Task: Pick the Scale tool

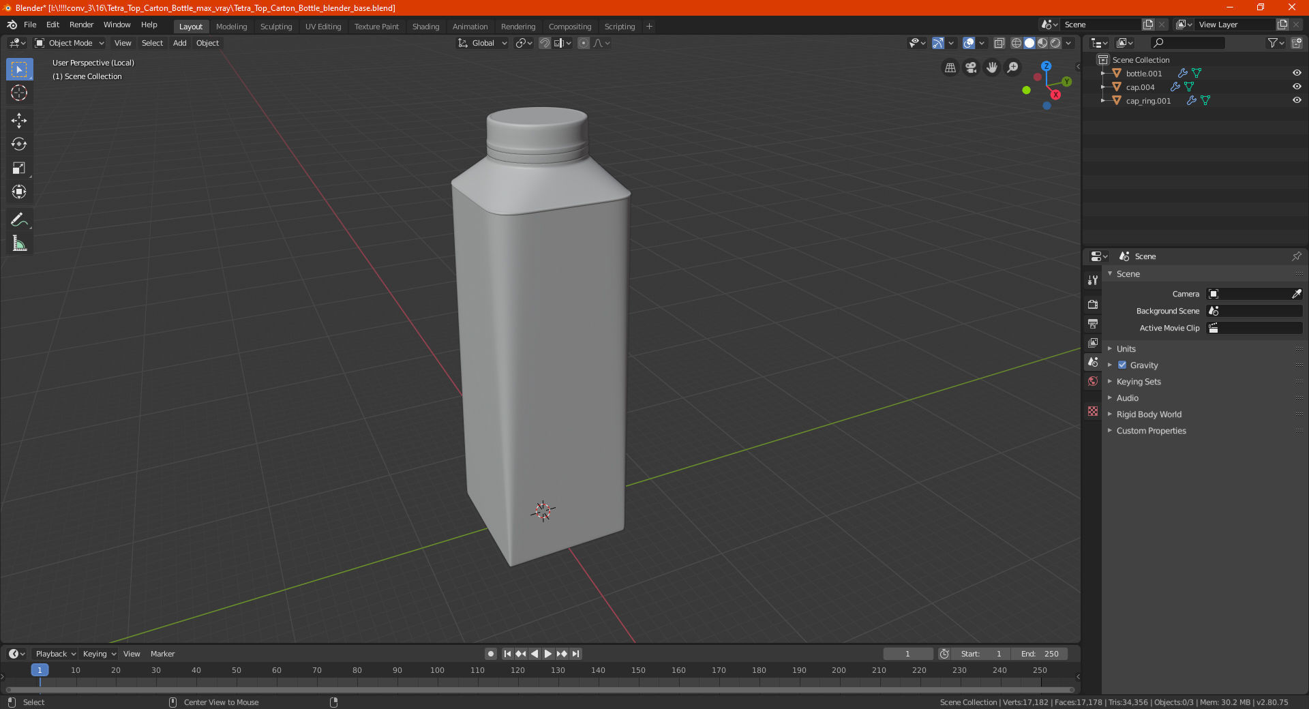Action: [x=19, y=168]
